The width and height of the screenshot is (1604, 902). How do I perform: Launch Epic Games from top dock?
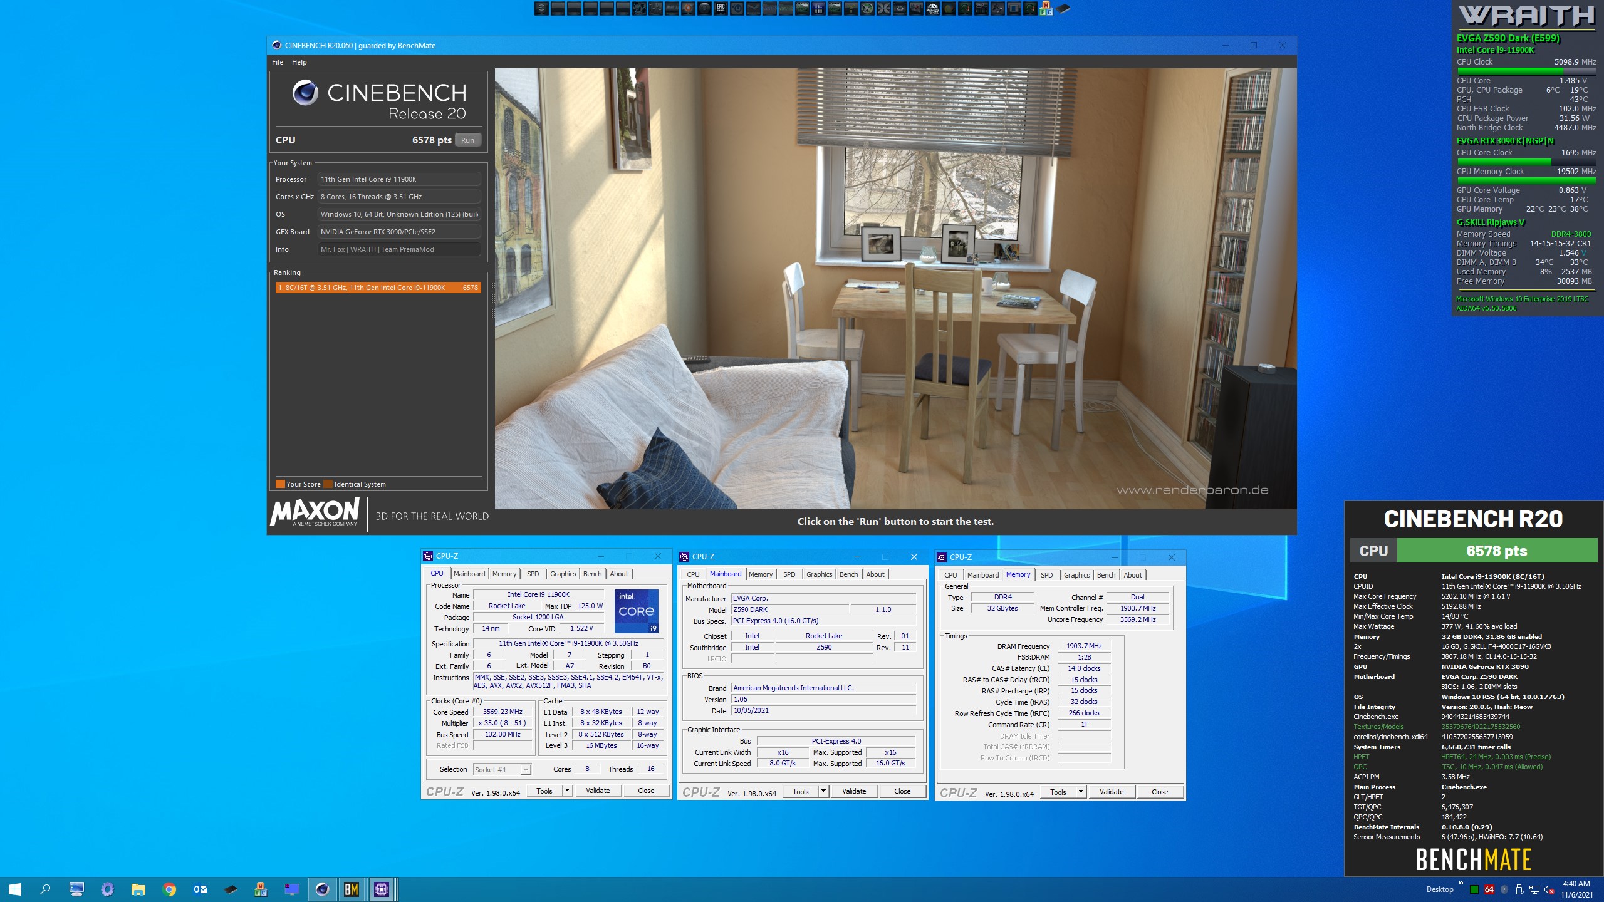(x=721, y=8)
